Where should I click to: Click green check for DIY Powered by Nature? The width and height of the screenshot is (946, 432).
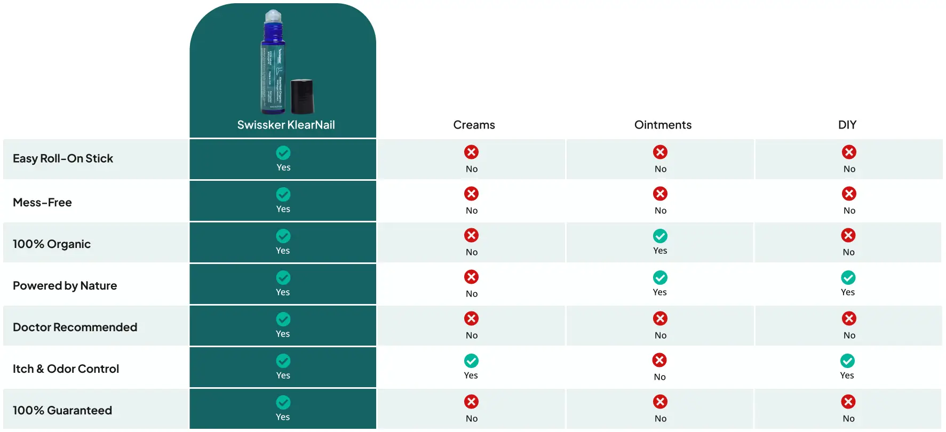pyautogui.click(x=848, y=277)
